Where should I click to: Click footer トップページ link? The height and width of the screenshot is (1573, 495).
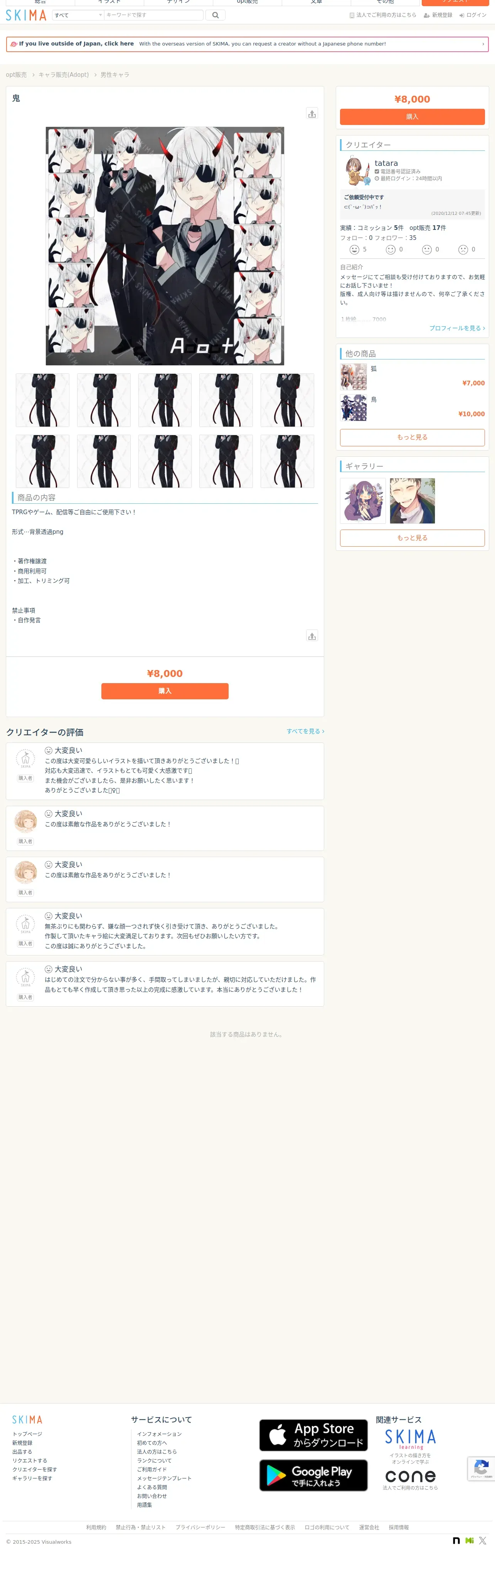[x=27, y=1434]
